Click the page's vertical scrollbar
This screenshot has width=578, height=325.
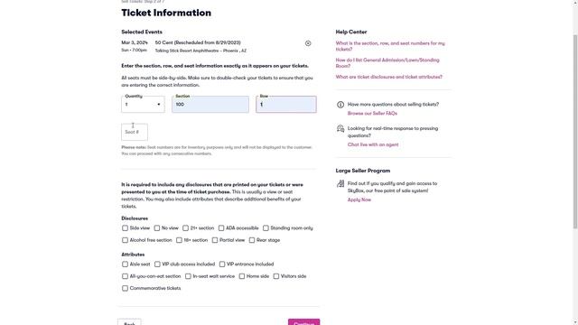pos(575,133)
